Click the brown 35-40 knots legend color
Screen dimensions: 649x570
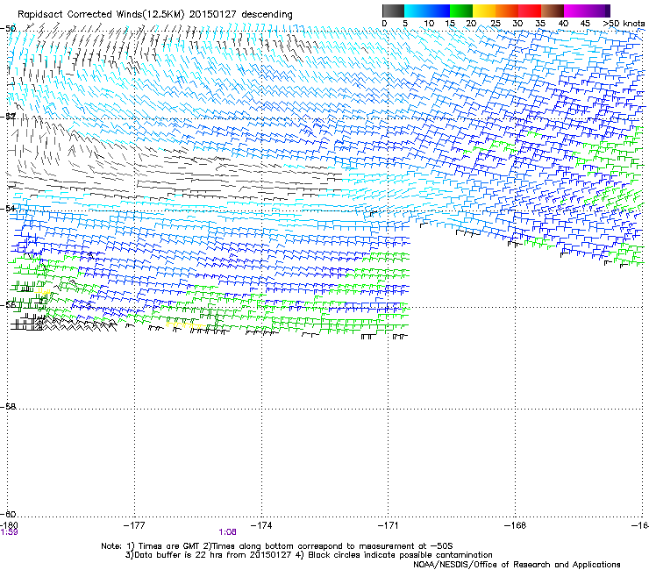click(x=553, y=11)
